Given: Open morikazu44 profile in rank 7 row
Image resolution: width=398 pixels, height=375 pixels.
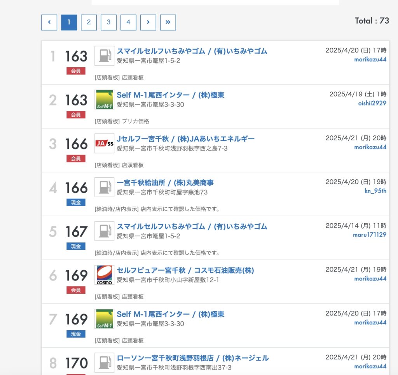Looking at the screenshot, I should 370,322.
